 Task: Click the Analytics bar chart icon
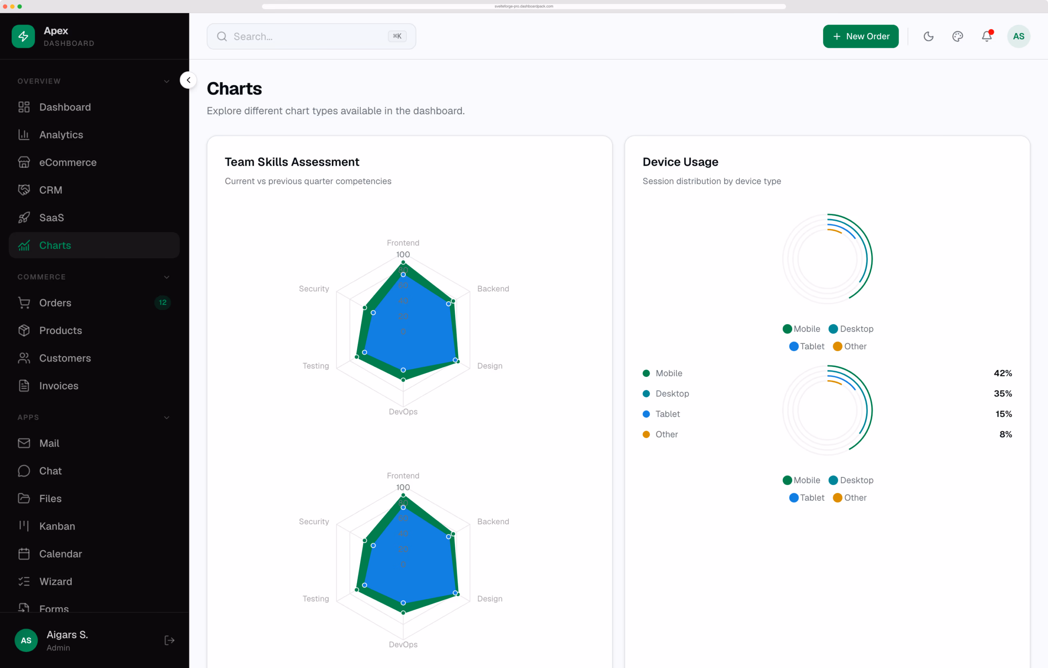click(x=24, y=135)
